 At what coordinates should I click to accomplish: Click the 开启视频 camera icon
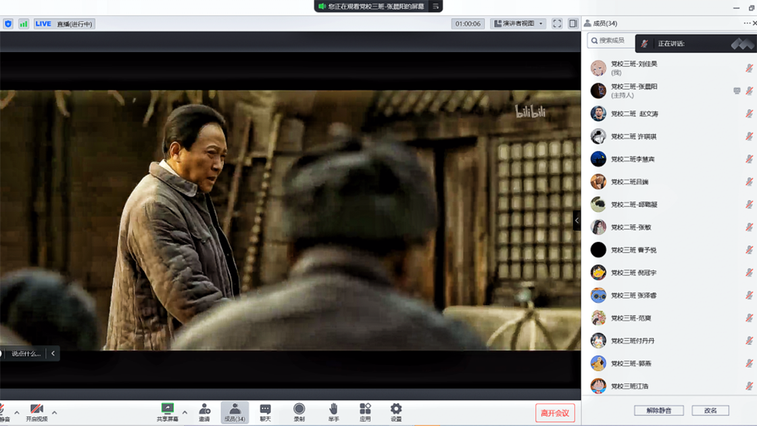point(36,409)
